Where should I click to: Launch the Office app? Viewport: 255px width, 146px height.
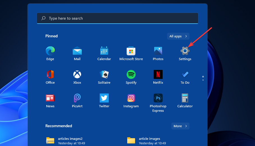click(x=50, y=77)
